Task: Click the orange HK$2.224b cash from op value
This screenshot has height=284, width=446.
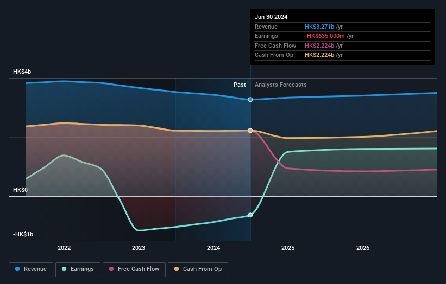Action: 319,55
